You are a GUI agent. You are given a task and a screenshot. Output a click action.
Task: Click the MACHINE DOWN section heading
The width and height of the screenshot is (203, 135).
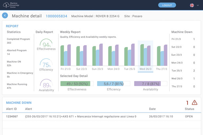(19, 103)
